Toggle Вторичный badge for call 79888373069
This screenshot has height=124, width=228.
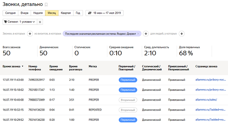tap(128, 100)
